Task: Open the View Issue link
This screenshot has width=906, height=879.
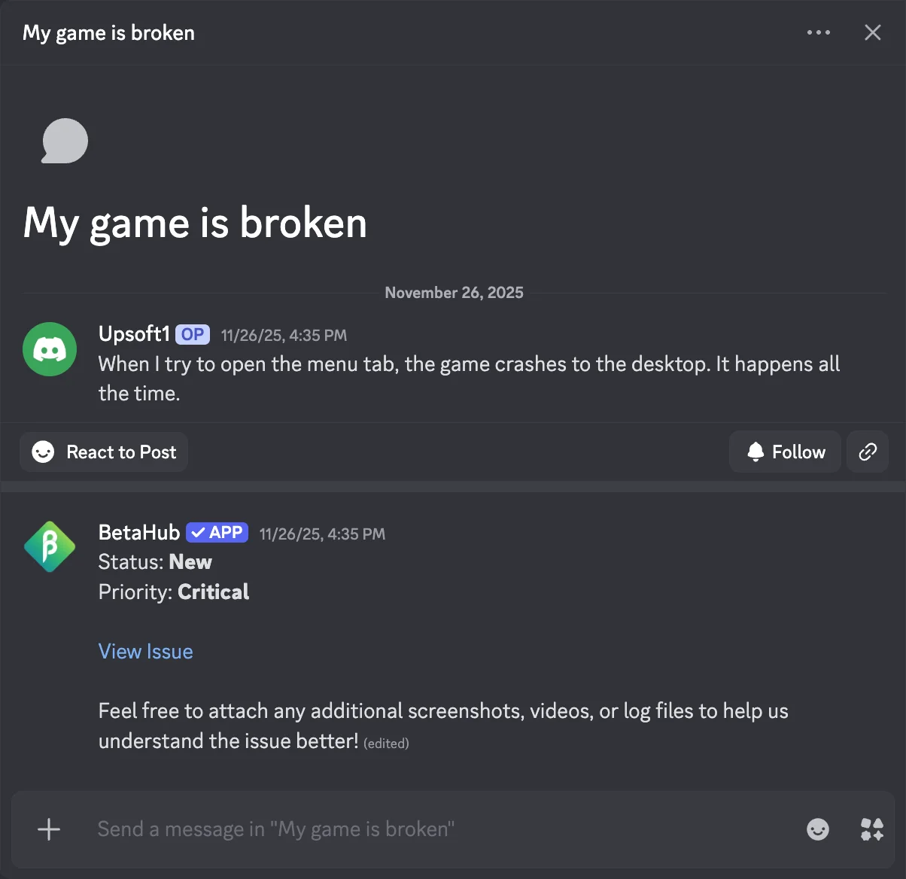Action: coord(145,651)
